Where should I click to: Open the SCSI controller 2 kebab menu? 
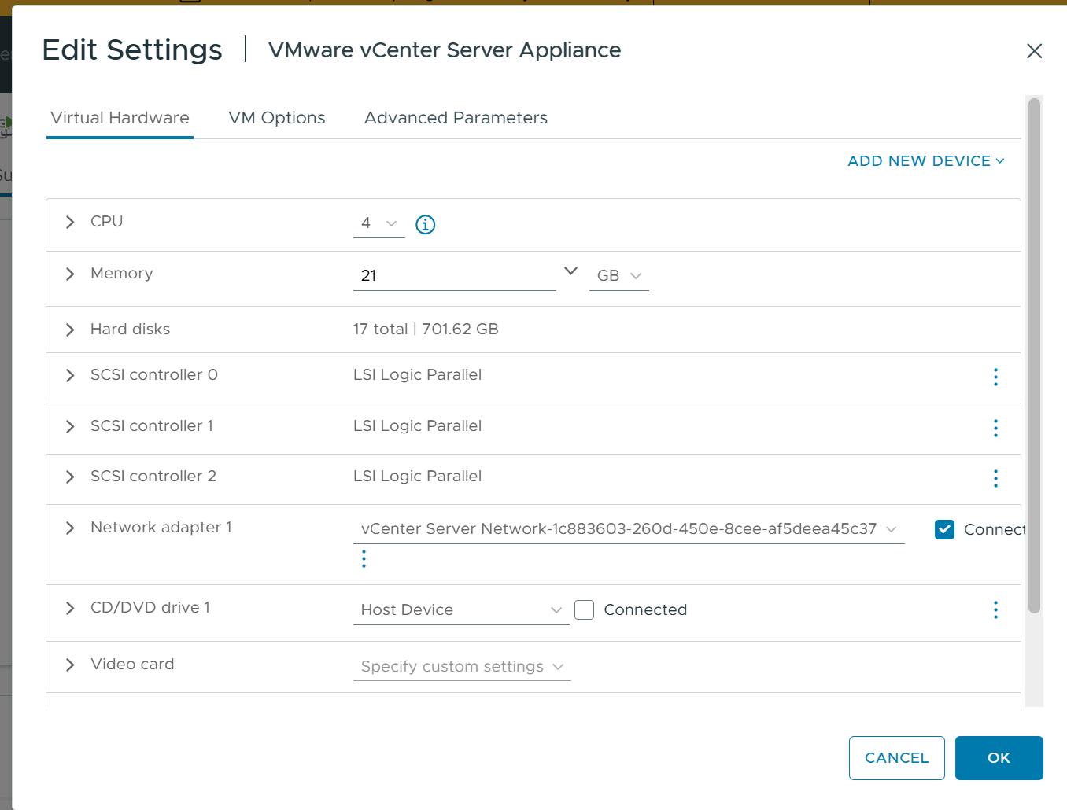[x=995, y=478]
